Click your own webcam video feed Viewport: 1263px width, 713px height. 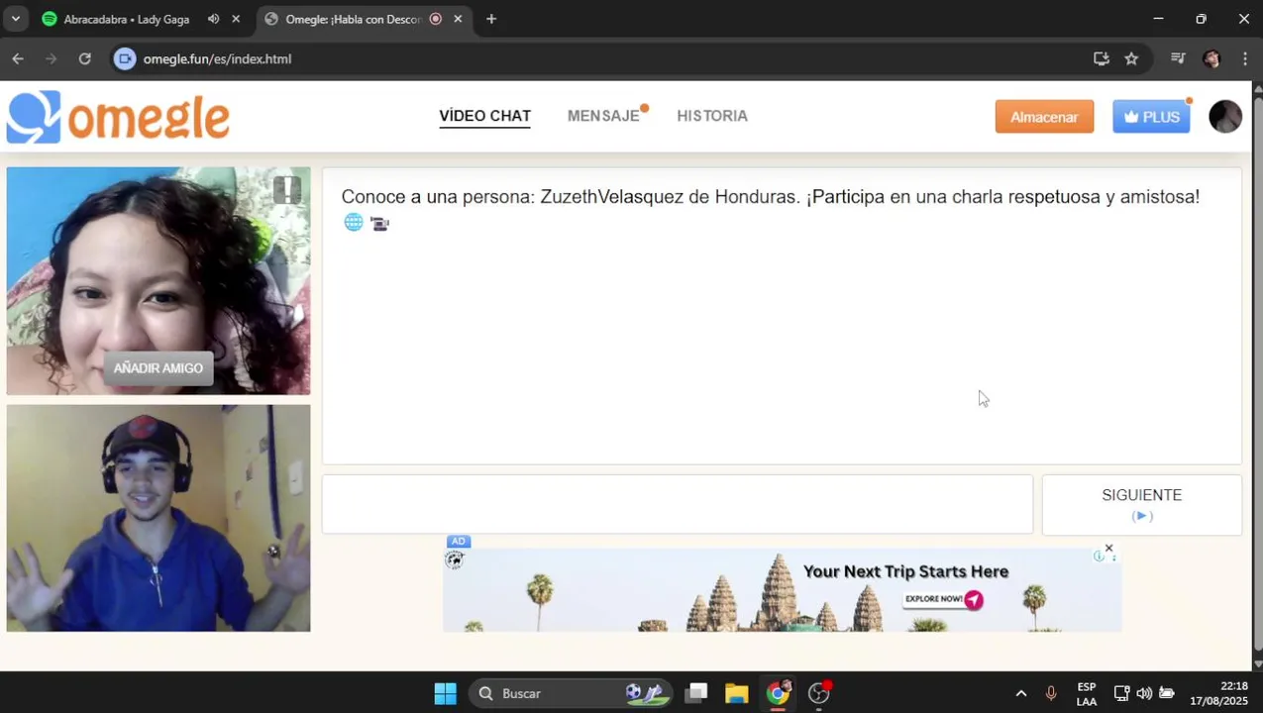click(x=158, y=518)
